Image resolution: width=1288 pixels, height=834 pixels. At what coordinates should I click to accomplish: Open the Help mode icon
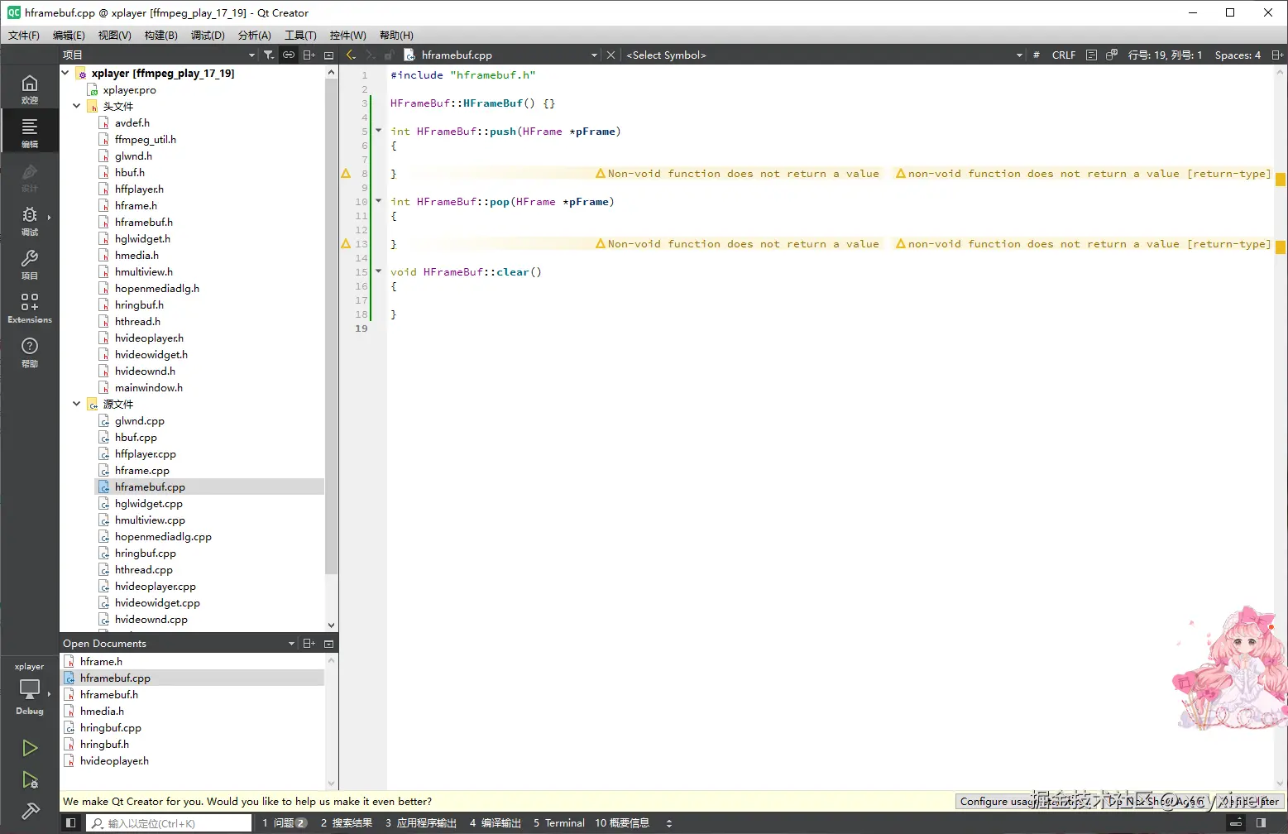click(30, 351)
